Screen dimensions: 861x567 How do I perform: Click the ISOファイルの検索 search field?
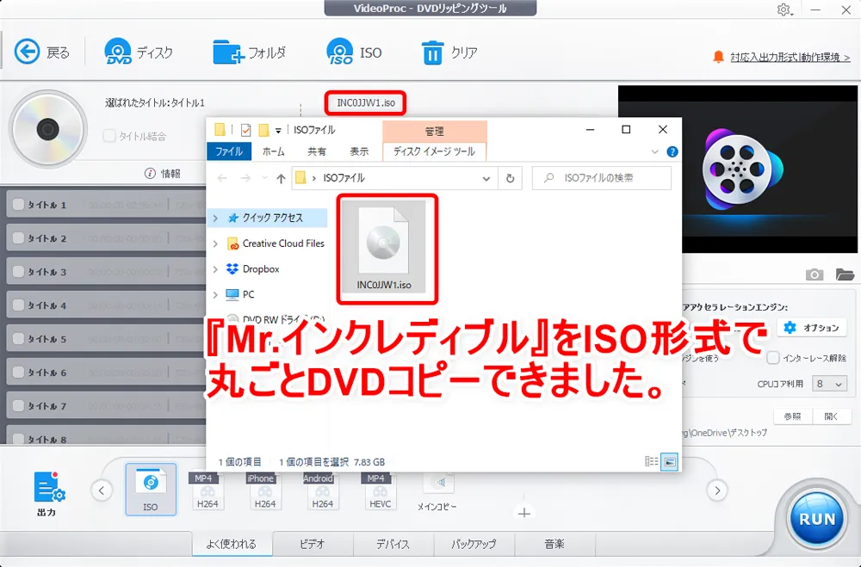click(x=602, y=178)
